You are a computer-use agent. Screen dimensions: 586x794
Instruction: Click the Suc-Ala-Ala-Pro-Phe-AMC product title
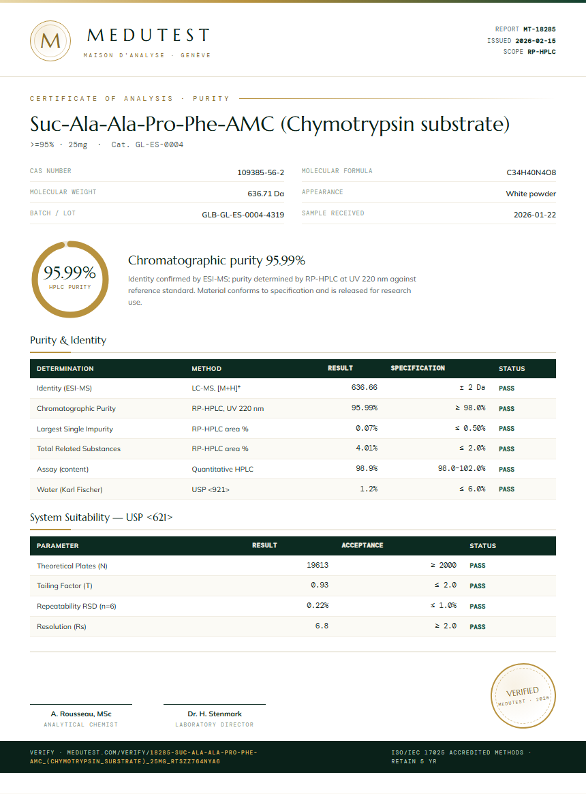pyautogui.click(x=269, y=123)
